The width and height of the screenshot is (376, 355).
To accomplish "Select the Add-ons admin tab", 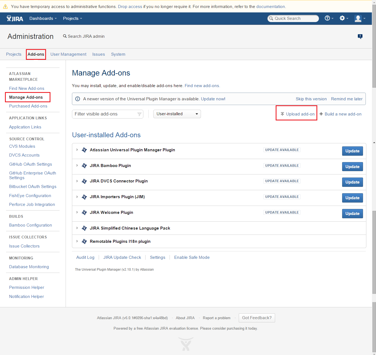I will 36,54.
